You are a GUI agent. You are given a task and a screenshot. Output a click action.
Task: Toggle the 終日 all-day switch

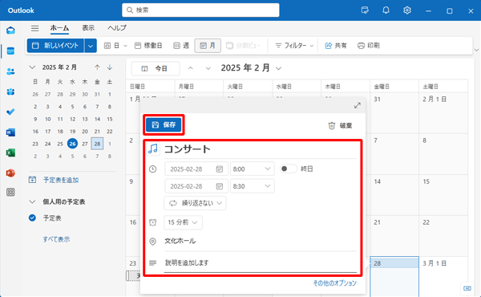tap(288, 169)
